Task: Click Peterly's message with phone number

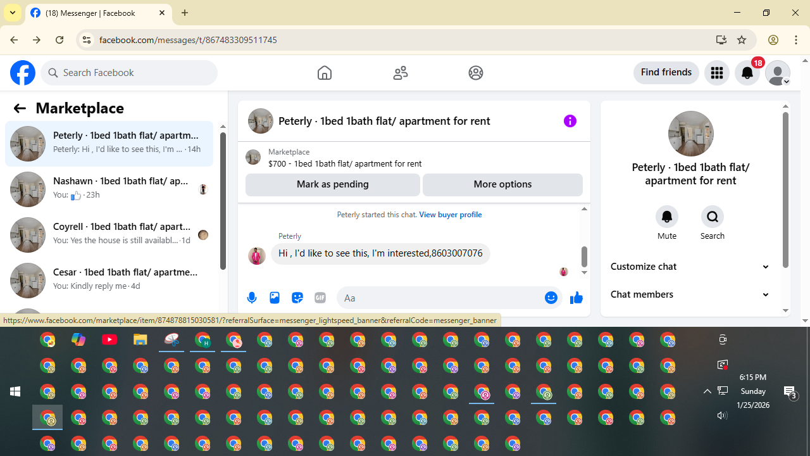Action: pos(380,253)
